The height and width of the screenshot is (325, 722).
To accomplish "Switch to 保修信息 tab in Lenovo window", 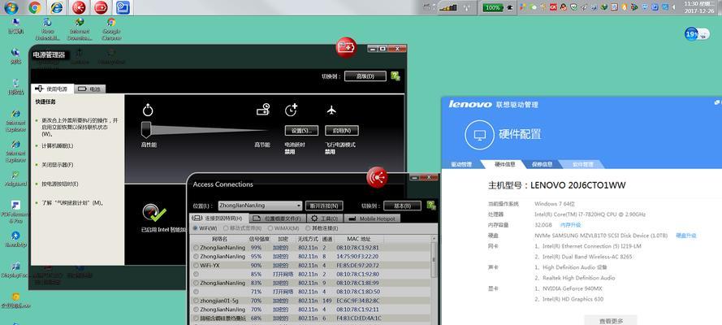I will (x=542, y=164).
